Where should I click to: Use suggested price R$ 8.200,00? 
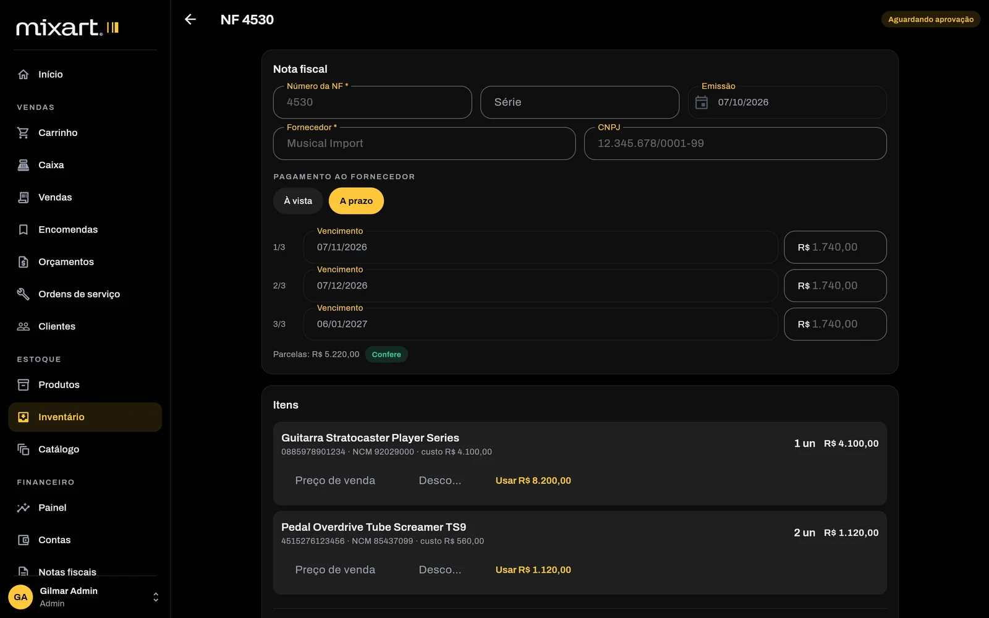coord(533,480)
